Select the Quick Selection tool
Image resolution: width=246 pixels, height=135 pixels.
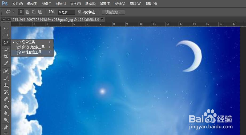[6, 50]
